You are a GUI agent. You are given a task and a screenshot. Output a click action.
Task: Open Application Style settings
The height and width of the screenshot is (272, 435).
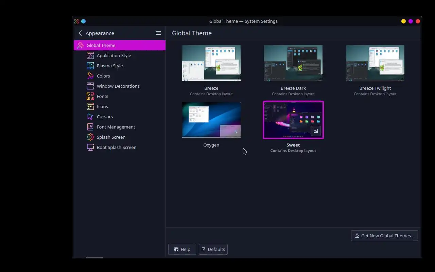(120, 55)
